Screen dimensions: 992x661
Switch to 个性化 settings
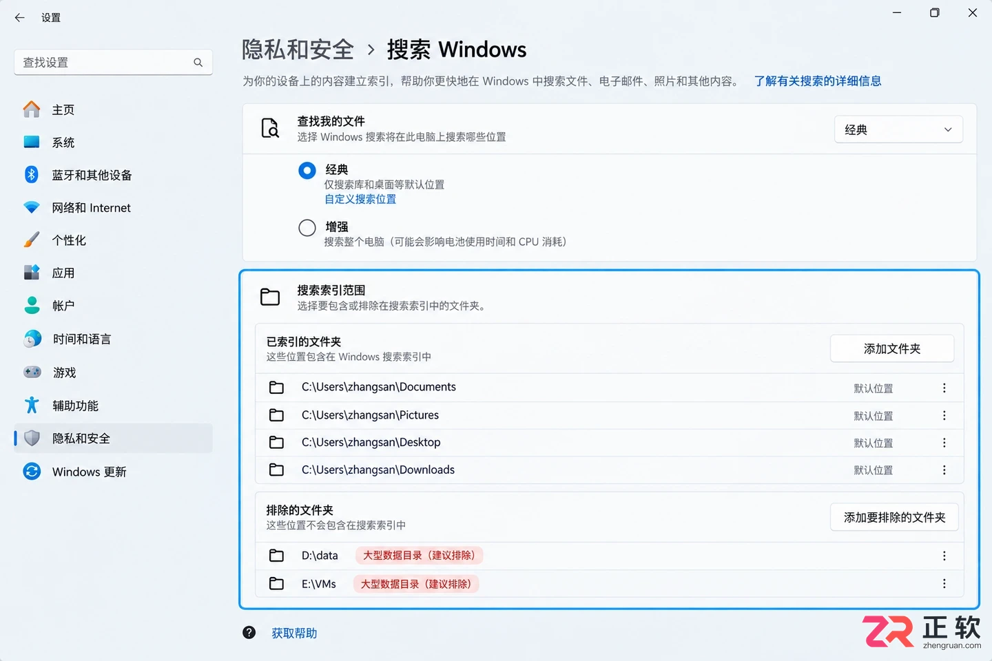pyautogui.click(x=113, y=240)
